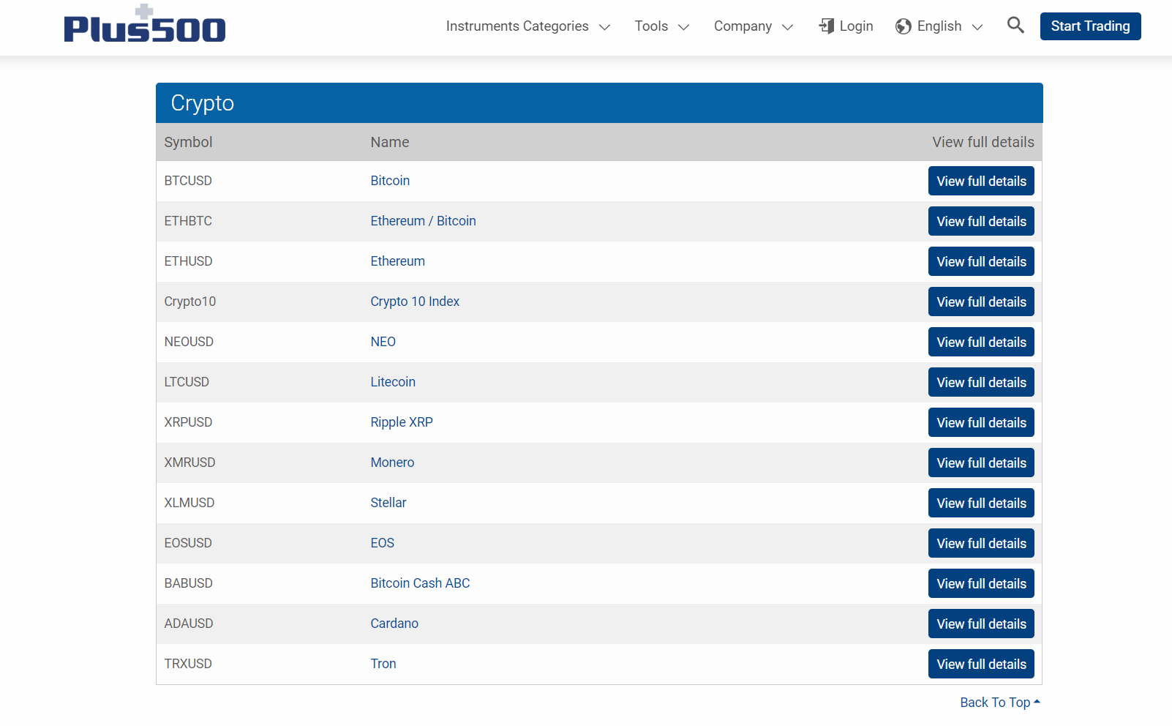View full details for Bitcoin
The image size is (1172, 726).
981,181
